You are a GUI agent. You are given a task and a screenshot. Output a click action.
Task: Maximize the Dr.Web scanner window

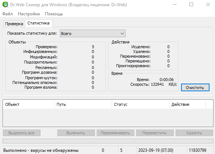[x=191, y=4]
